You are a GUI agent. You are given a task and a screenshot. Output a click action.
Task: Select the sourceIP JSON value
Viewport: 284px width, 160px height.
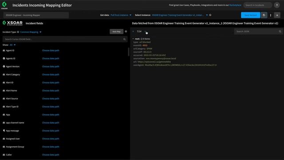click(147, 52)
